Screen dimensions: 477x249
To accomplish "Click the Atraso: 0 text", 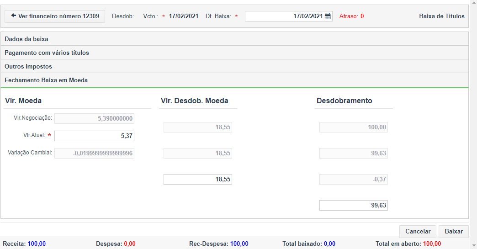I will (x=351, y=16).
